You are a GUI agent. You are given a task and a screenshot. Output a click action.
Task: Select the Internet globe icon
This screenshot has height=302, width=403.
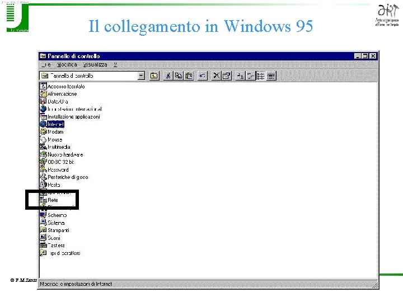pos(43,124)
